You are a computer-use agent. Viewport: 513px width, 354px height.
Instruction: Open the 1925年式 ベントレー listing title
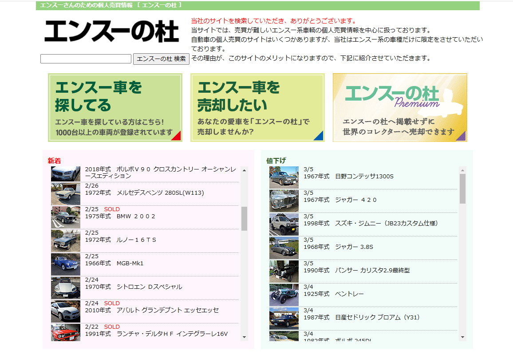[x=334, y=294]
